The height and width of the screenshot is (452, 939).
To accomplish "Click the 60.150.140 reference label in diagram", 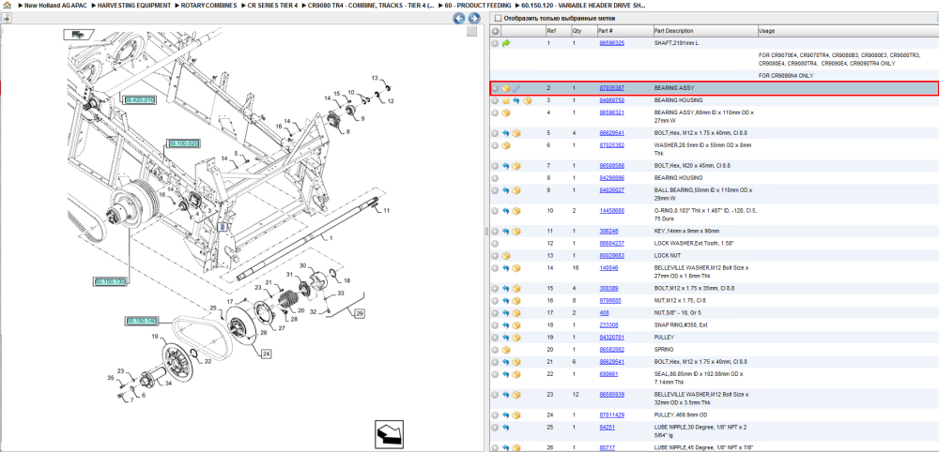I will [142, 322].
